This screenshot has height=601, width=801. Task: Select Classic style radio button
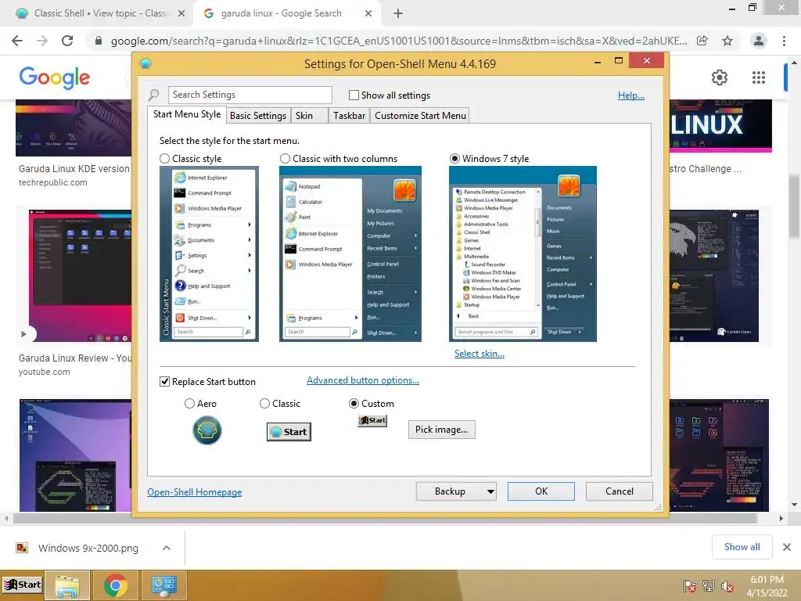click(x=164, y=159)
